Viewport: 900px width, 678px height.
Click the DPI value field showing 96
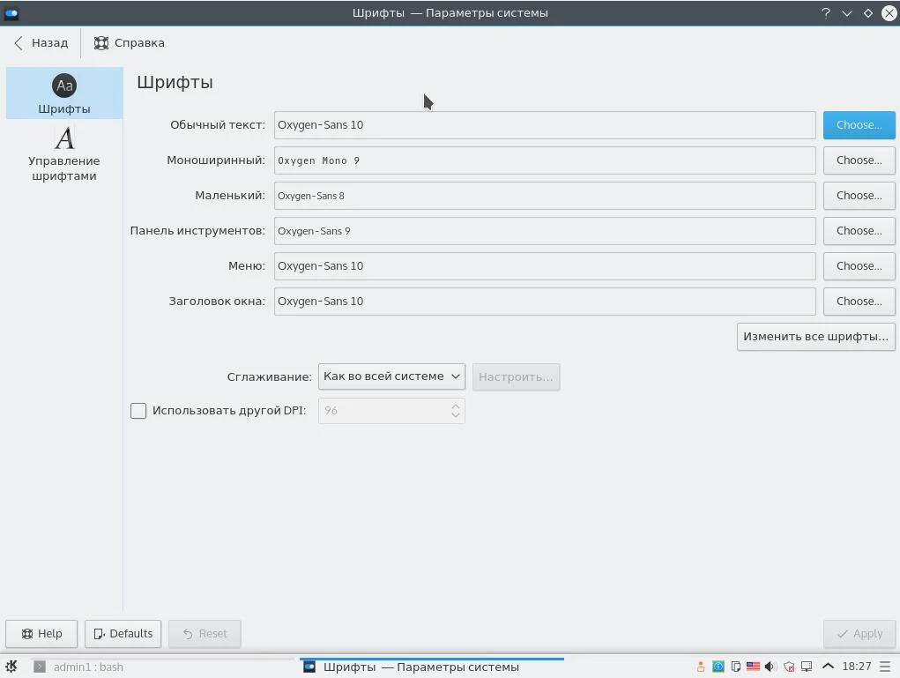click(x=383, y=411)
